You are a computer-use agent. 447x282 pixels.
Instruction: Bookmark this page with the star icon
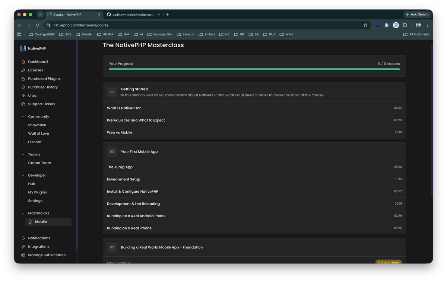coord(365,25)
